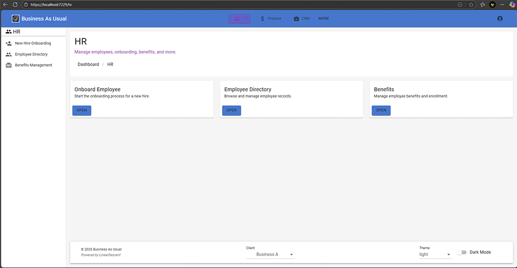Toggle the Dark Mode switch
The image size is (517, 268).
pyautogui.click(x=461, y=252)
